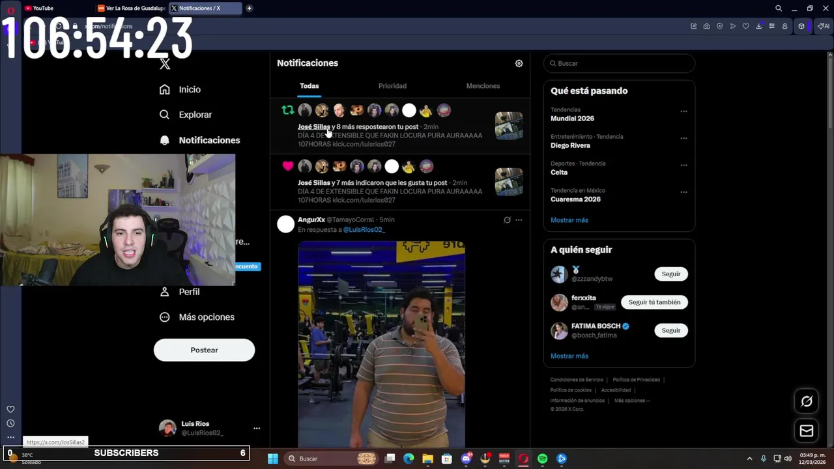Open Opera ad blocker shield icon
This screenshot has width=834, height=469.
[720, 26]
